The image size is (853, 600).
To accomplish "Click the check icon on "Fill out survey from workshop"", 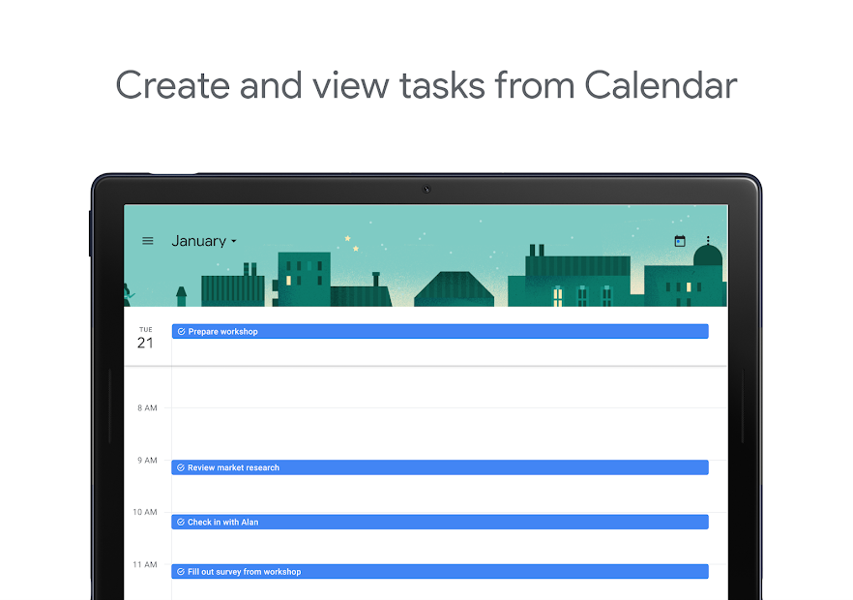I will pos(181,571).
